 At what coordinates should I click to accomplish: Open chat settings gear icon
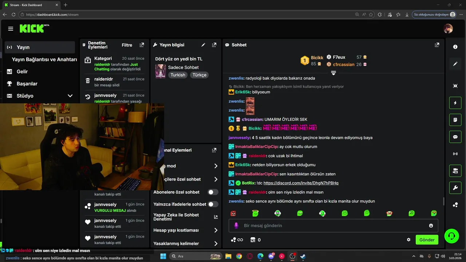click(408, 240)
